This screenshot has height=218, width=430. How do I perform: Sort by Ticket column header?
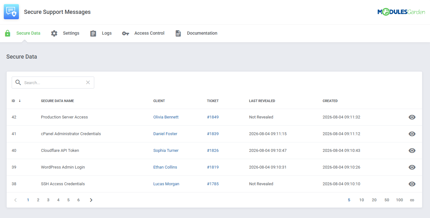click(213, 101)
